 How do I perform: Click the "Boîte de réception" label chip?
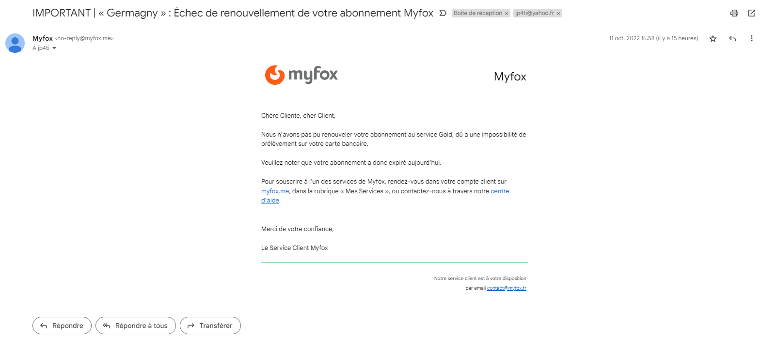(477, 14)
